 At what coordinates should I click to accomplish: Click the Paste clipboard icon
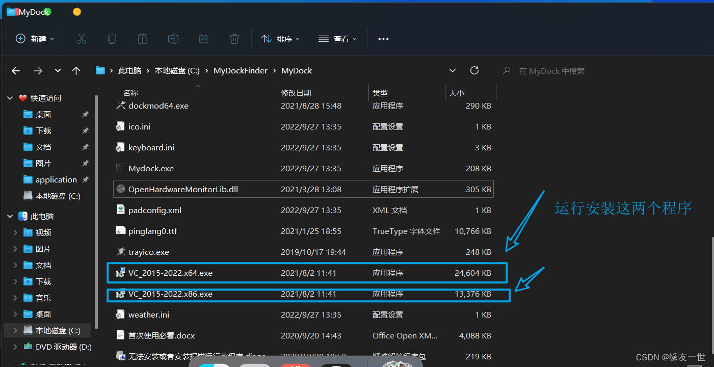143,39
